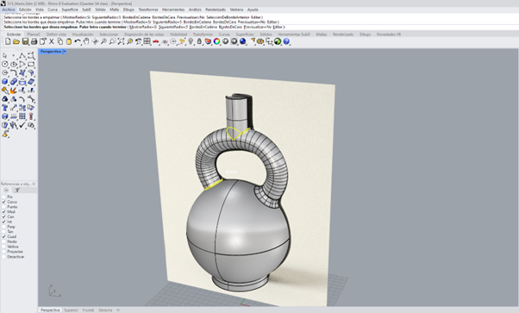Screen dimensions: 519x313
Task: Switch to the Renderizado toolbar tab
Action: pos(343,34)
